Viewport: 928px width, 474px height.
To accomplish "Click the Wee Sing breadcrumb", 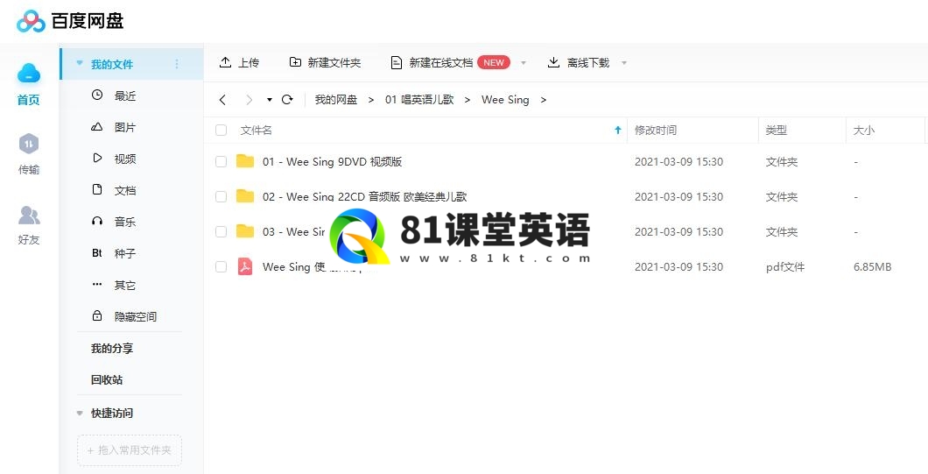I will click(x=505, y=100).
